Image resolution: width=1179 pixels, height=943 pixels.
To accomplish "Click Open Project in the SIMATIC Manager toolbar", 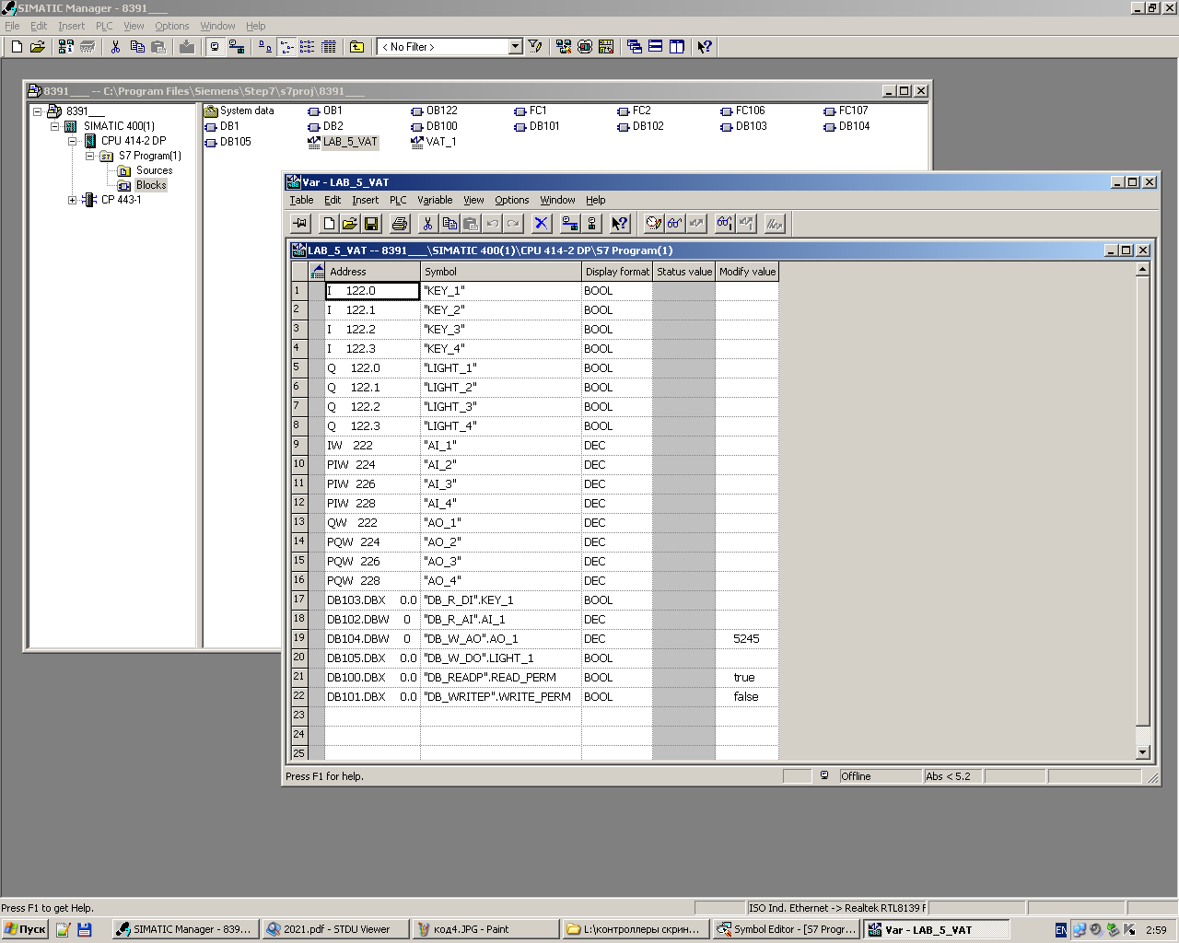I will [38, 47].
